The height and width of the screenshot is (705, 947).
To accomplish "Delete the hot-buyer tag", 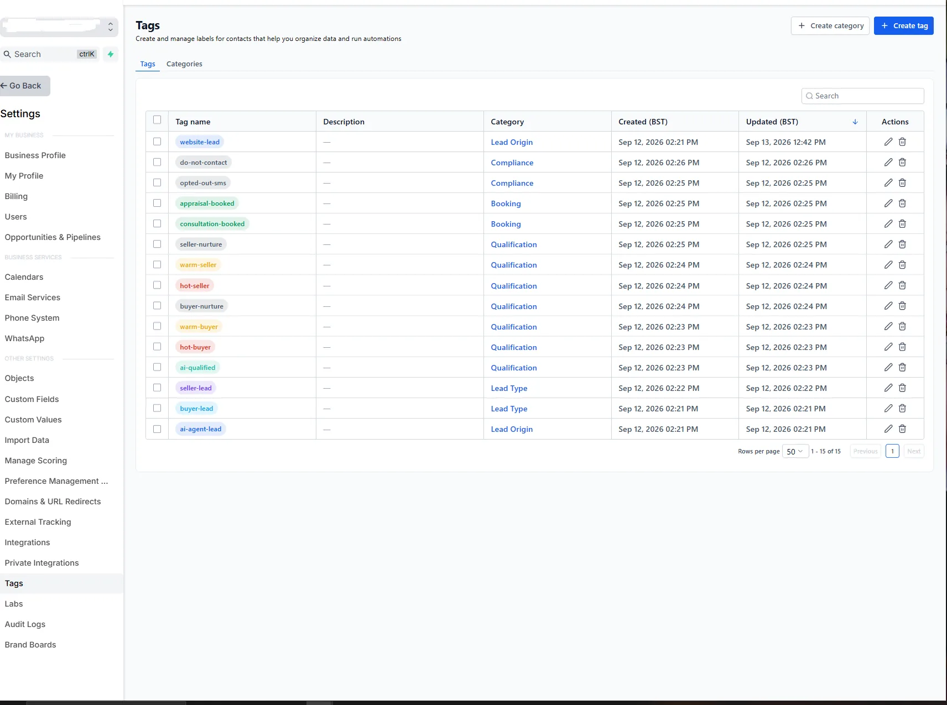I will (902, 347).
